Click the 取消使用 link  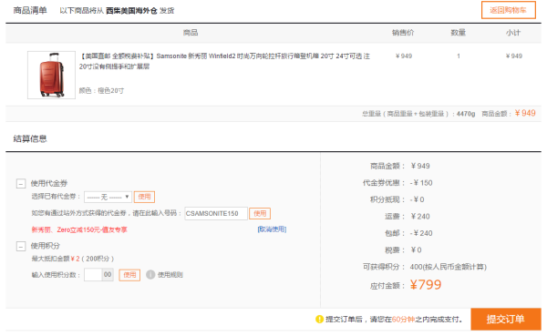(x=272, y=229)
